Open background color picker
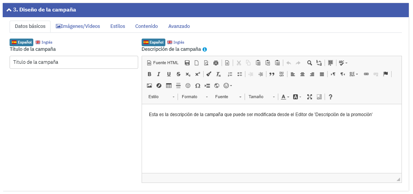The height and width of the screenshot is (194, 413). tap(297, 97)
